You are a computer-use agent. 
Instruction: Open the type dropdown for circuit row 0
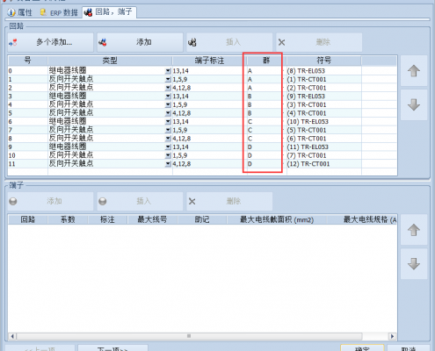point(168,71)
